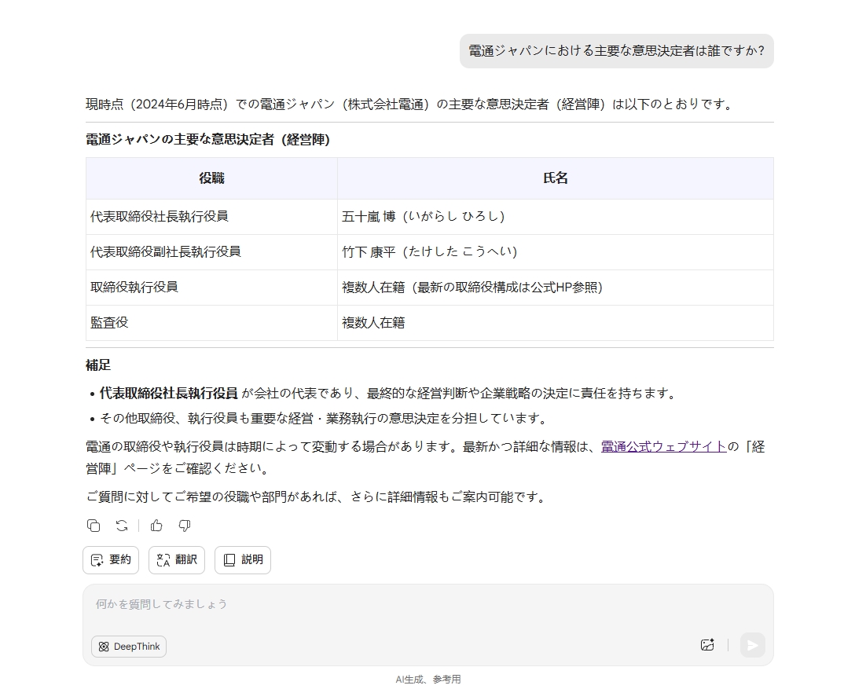This screenshot has width=844, height=689.
Task: Select cell 複数人在籍（最新の取締役構成は公式HP参照）
Action: tap(556, 288)
